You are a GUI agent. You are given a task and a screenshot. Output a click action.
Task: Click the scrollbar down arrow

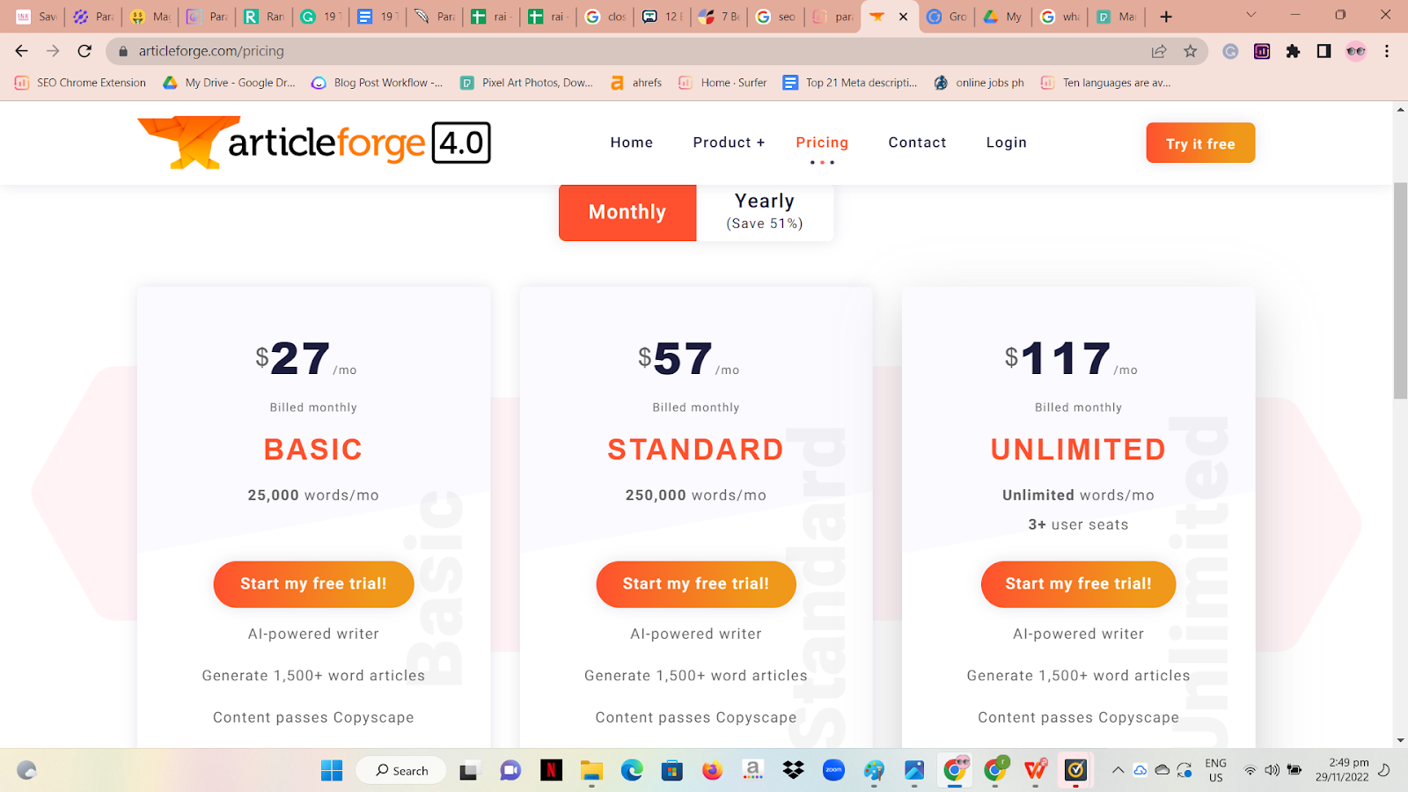click(x=1400, y=741)
